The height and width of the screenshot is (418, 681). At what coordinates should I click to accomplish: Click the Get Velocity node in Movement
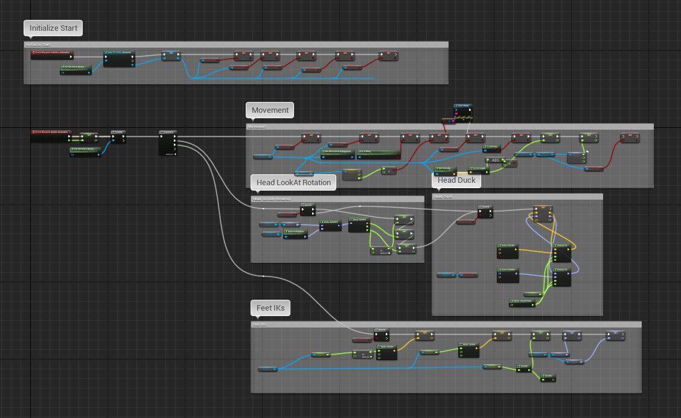[x=444, y=168]
